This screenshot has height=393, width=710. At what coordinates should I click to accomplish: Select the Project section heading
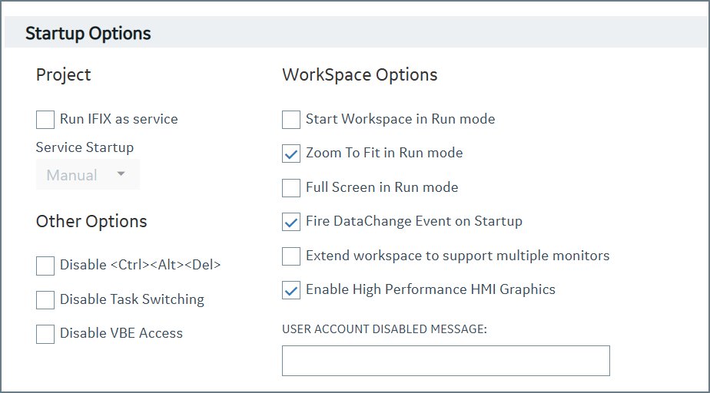(x=63, y=75)
